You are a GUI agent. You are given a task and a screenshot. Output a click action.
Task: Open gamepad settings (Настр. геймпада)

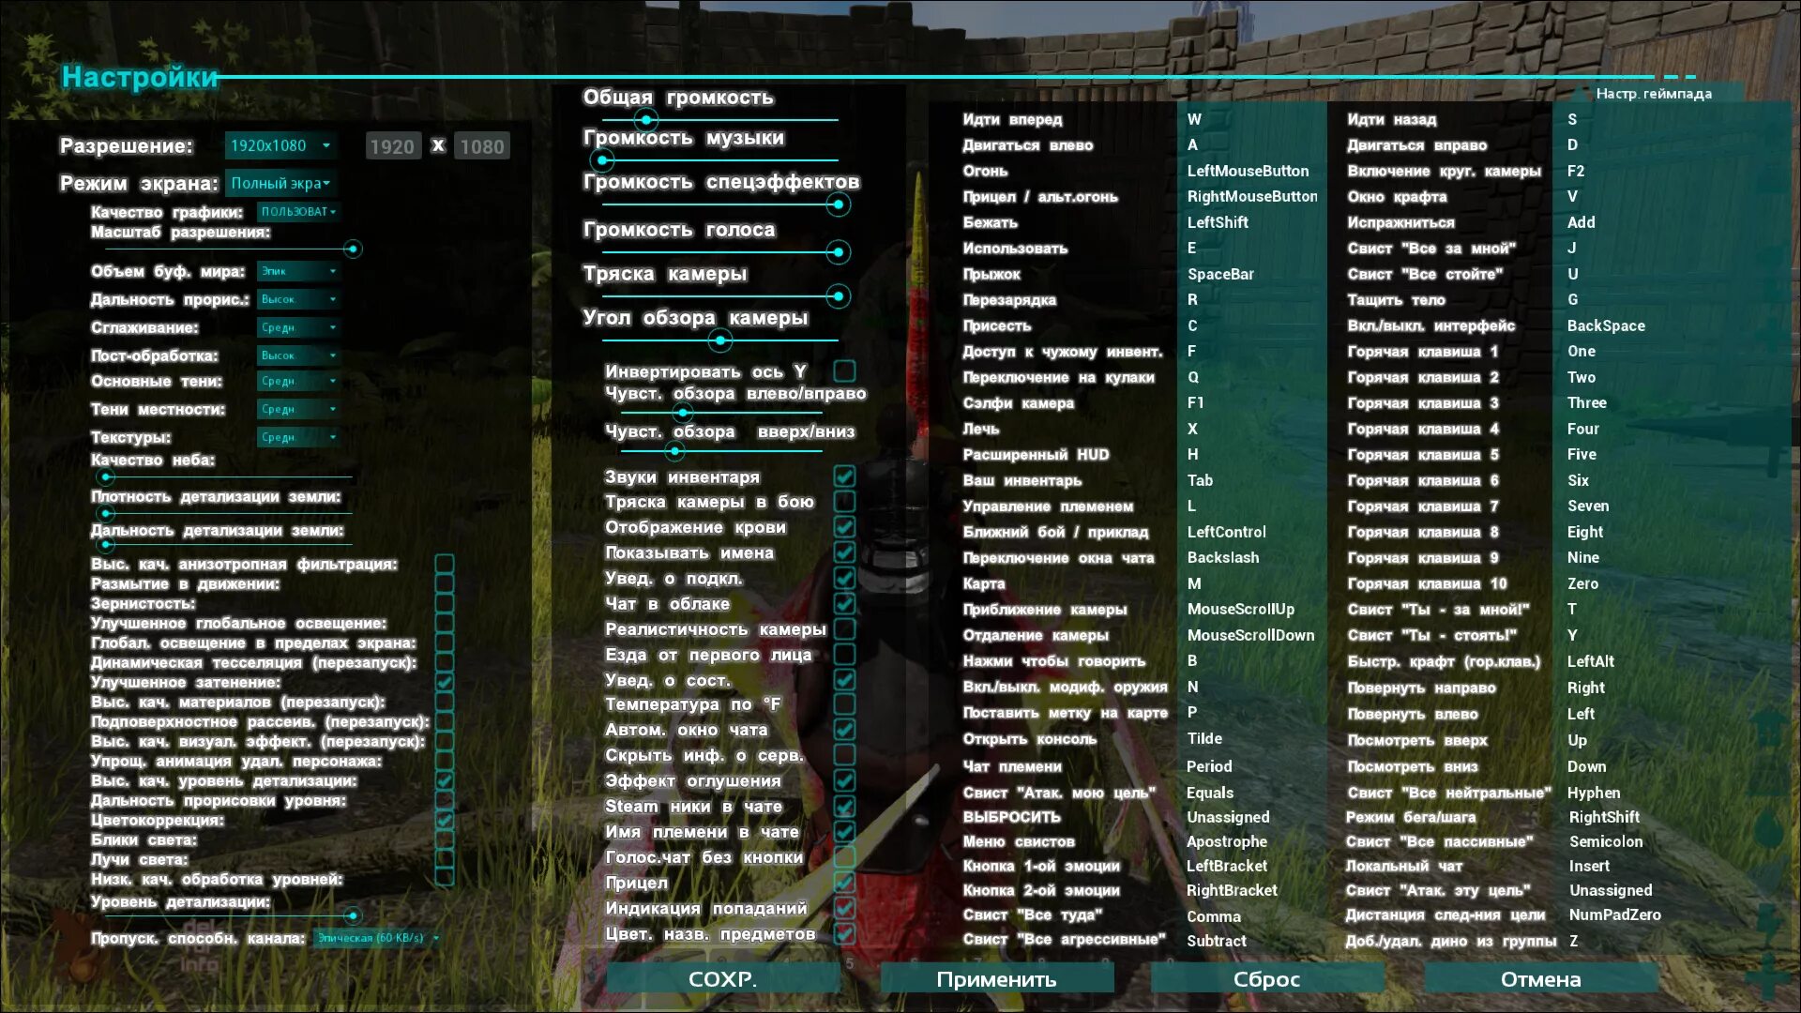click(x=1655, y=94)
